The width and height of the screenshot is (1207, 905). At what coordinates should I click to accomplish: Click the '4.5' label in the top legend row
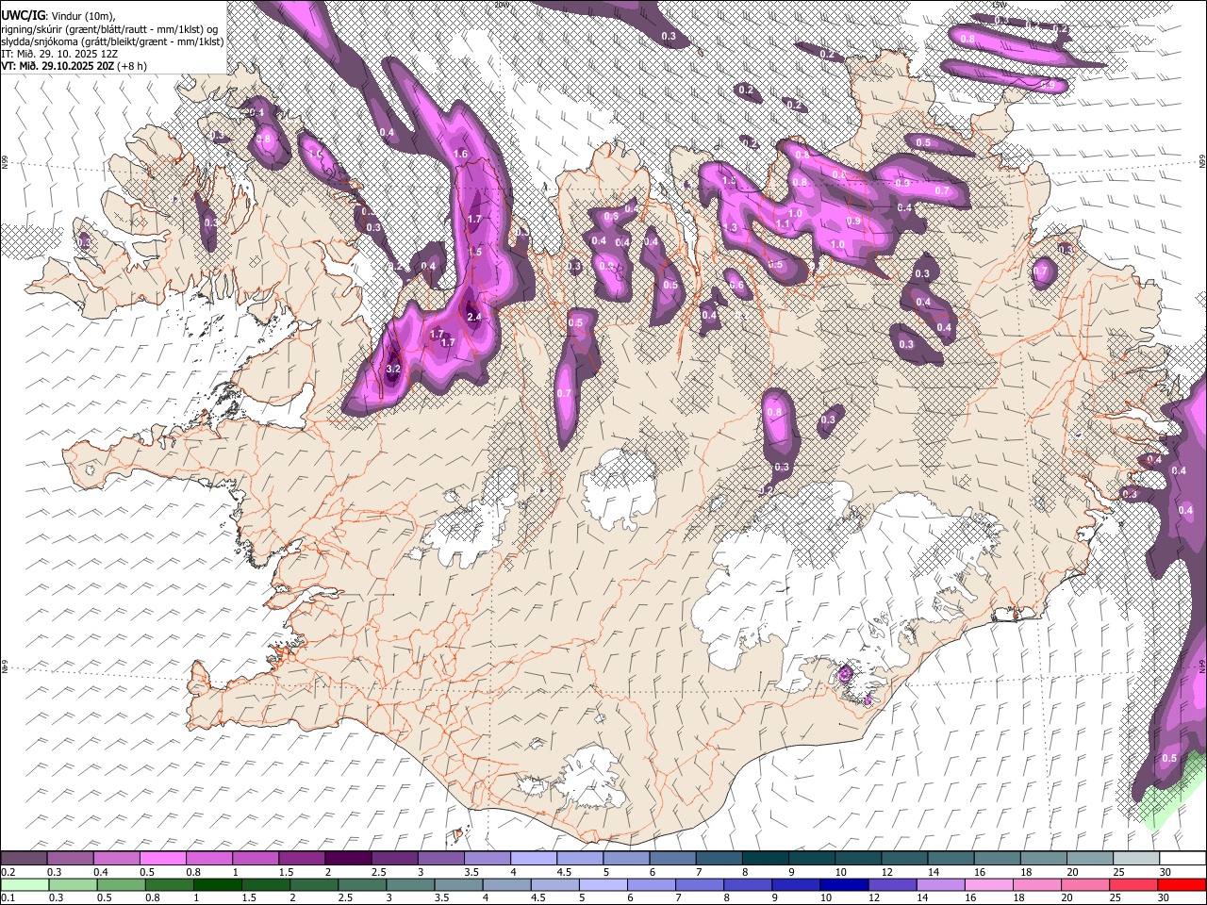[x=564, y=872]
